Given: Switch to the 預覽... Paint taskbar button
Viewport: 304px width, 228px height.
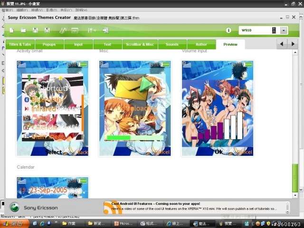Looking at the screenshot, I should [228, 224].
